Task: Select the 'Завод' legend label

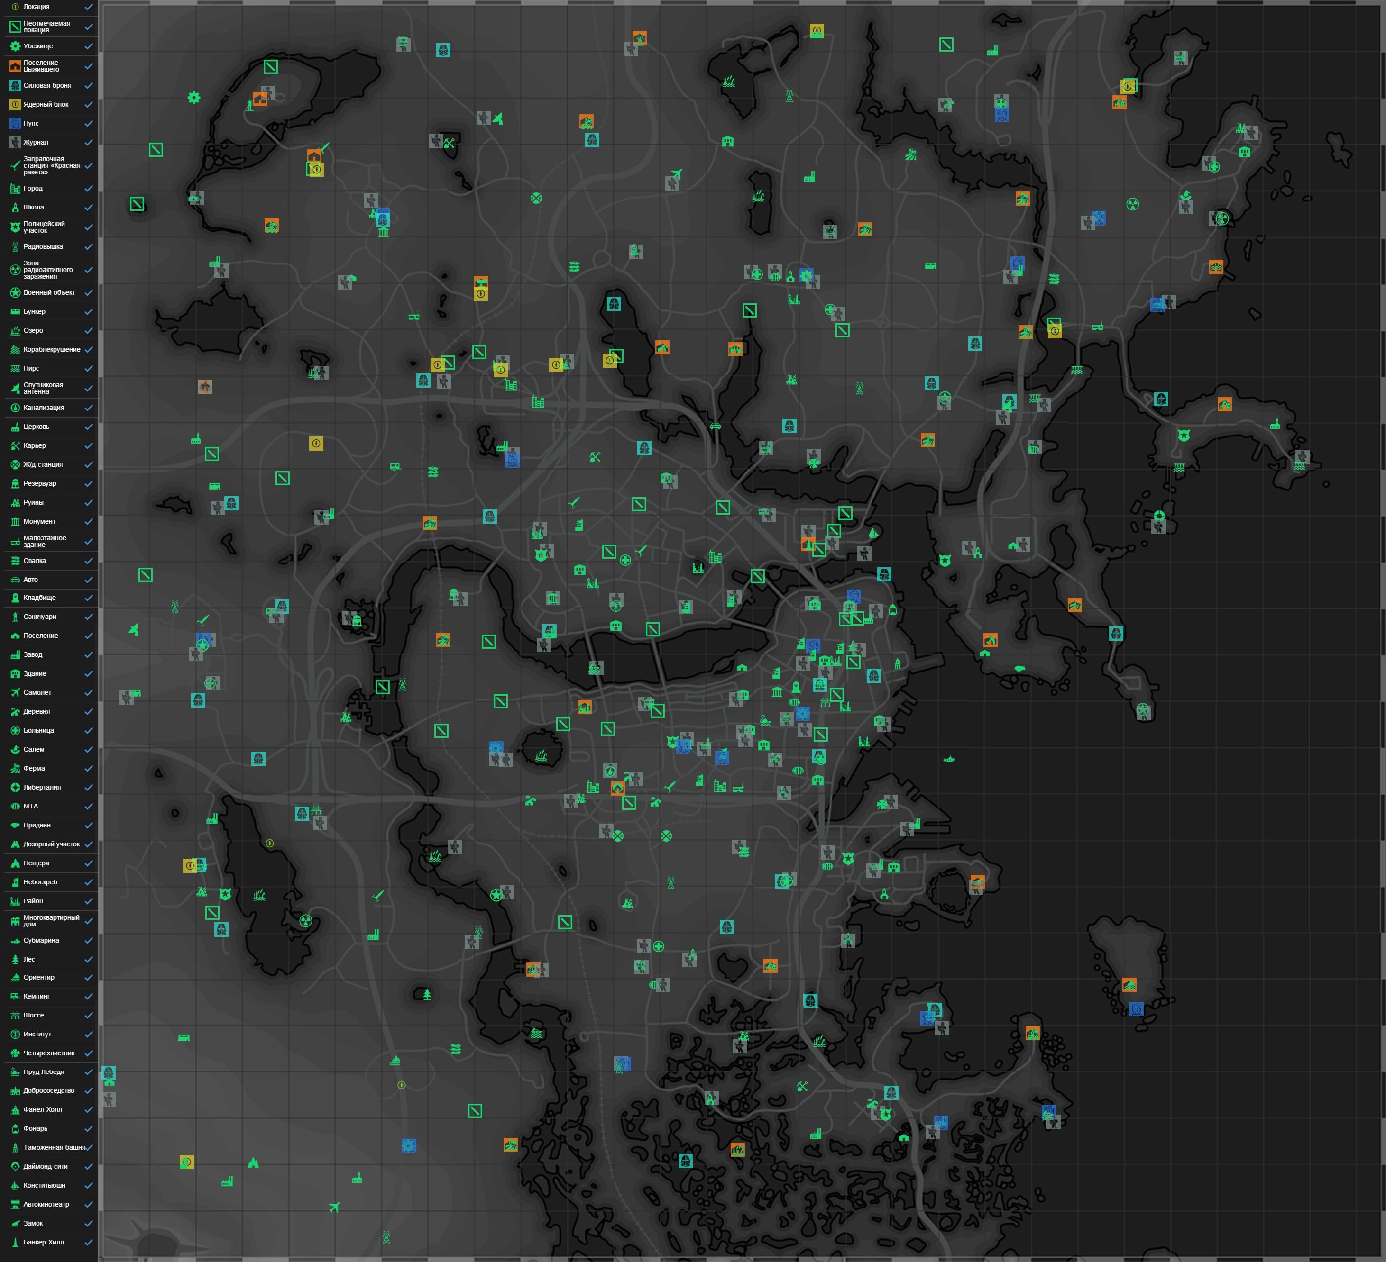Action: tap(33, 655)
